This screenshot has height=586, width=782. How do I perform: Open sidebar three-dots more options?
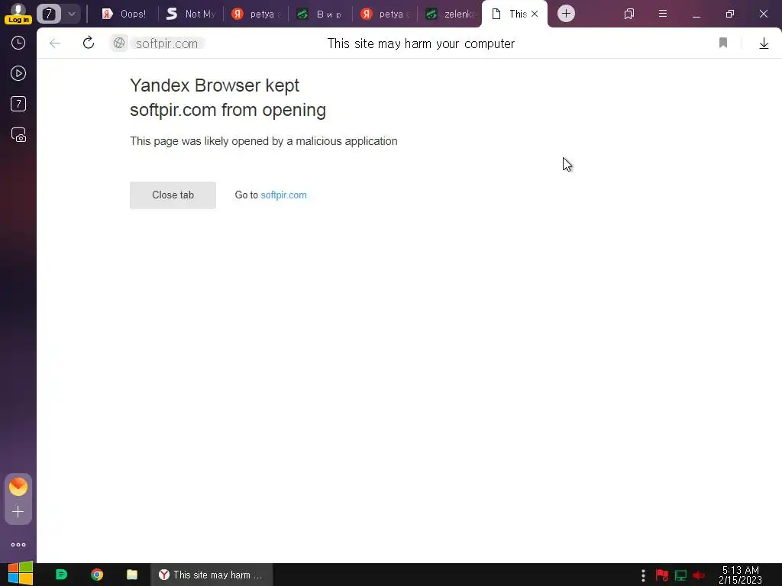pyautogui.click(x=18, y=545)
